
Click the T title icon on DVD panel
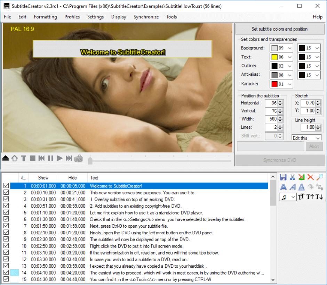(x=24, y=158)
